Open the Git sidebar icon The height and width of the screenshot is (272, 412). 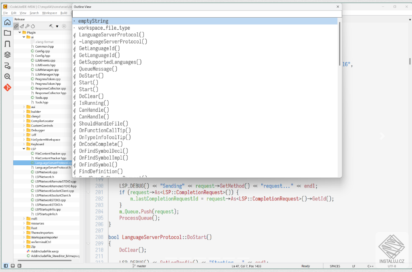click(7, 87)
